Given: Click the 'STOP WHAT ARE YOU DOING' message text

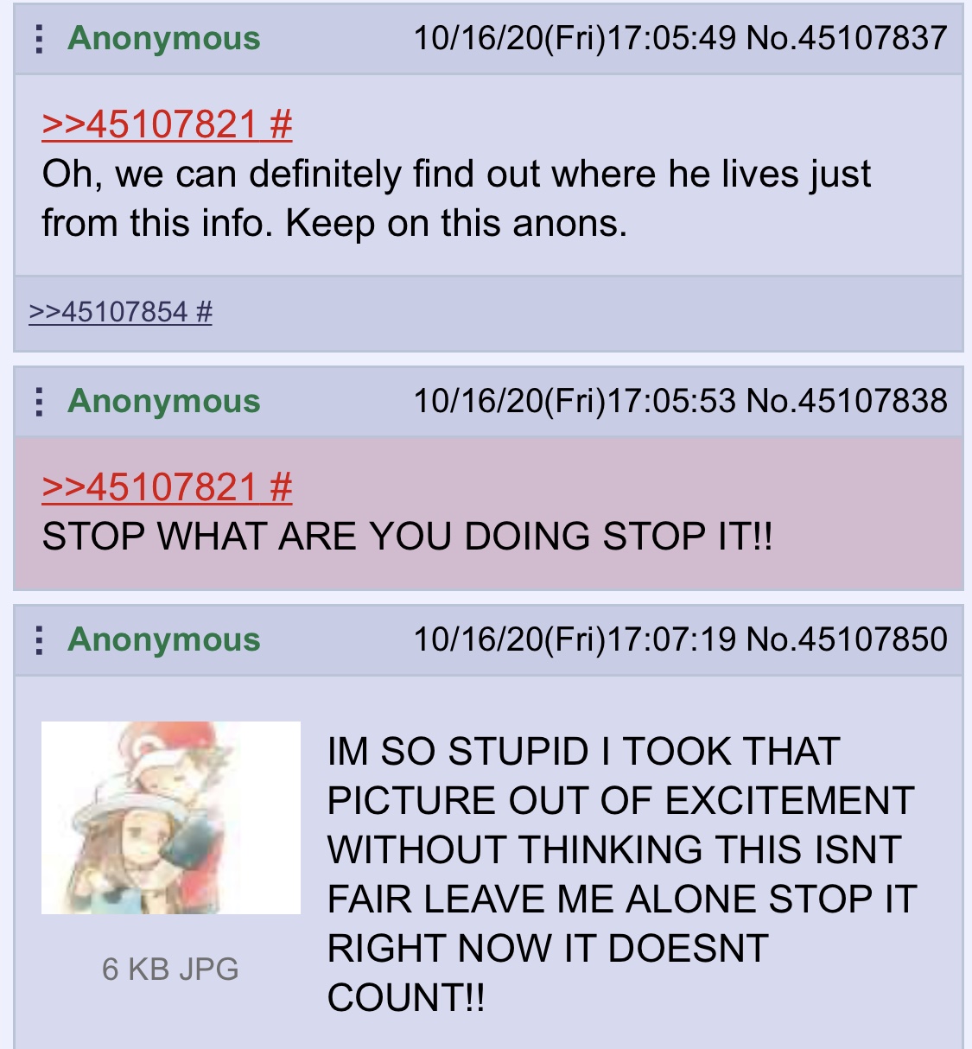Looking at the screenshot, I should pos(407,537).
